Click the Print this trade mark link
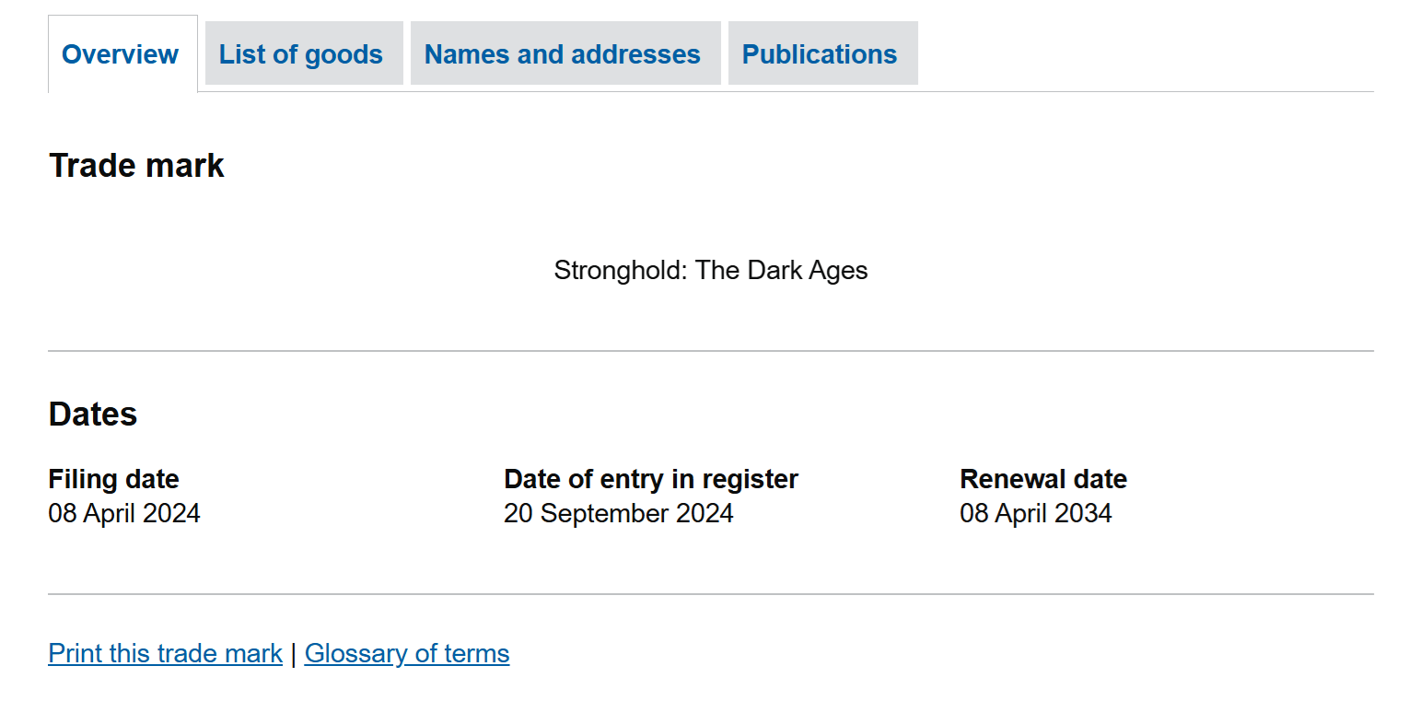Screen dimensions: 1420x701 click(x=165, y=653)
